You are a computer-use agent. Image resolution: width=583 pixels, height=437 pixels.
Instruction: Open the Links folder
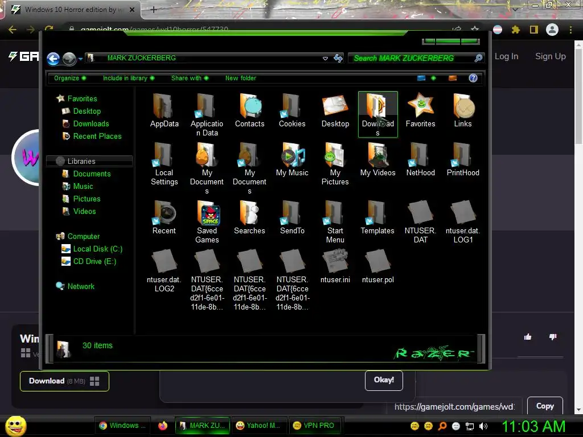462,111
